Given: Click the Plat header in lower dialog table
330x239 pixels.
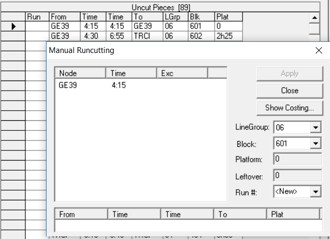Looking at the screenshot, I should [x=293, y=215].
